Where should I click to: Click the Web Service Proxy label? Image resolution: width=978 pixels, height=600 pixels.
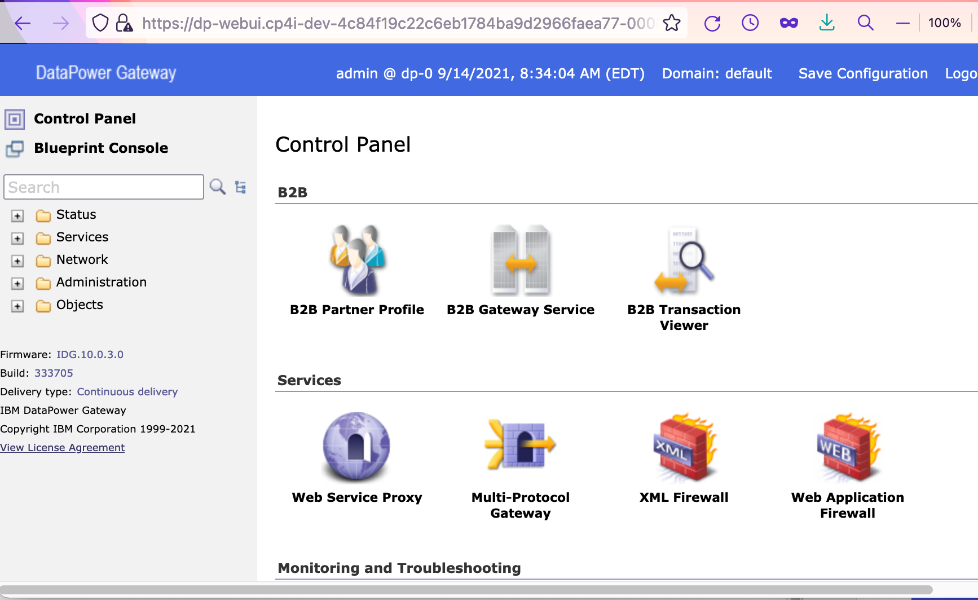357,497
